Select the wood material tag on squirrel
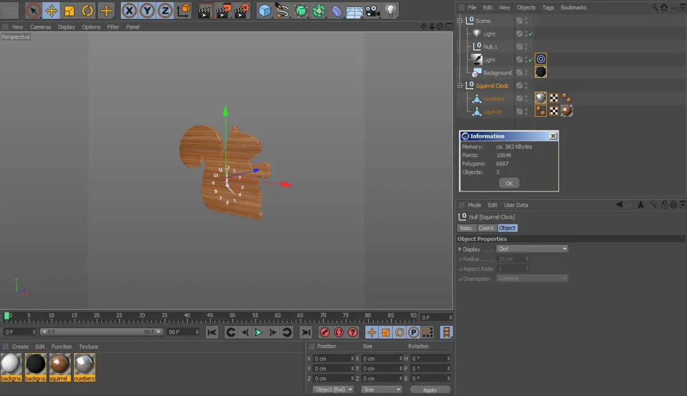 [567, 111]
